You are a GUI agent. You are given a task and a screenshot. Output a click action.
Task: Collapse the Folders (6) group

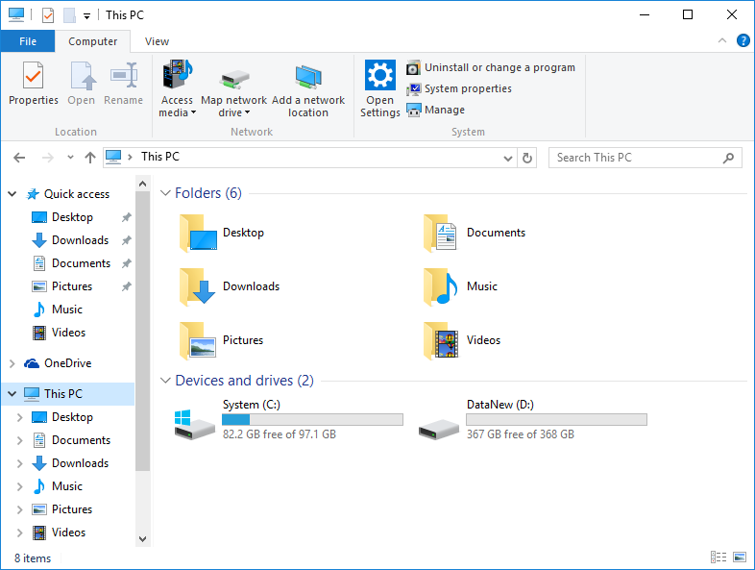click(165, 193)
